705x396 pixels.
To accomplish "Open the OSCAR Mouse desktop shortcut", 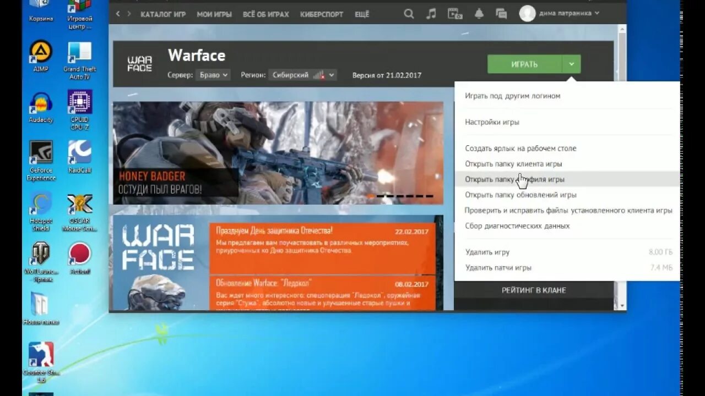I will click(80, 212).
